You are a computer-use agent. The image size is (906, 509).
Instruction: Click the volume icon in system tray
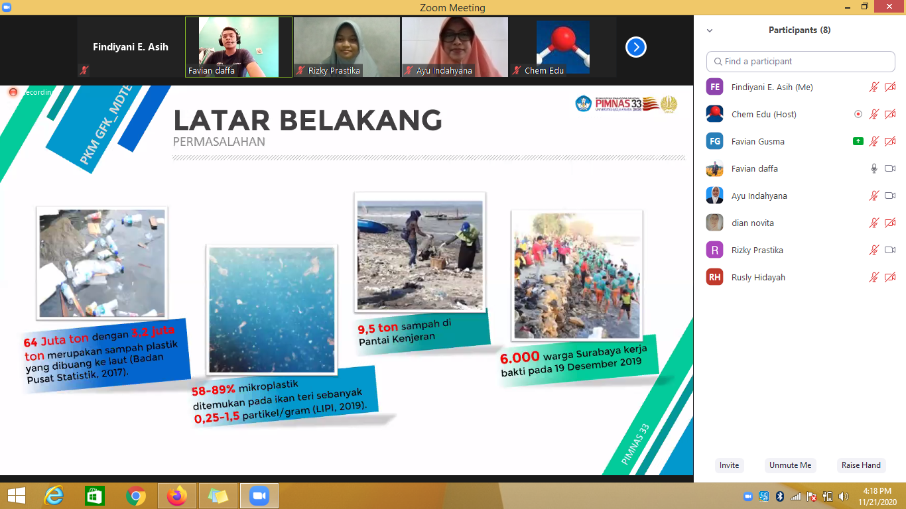tap(844, 496)
